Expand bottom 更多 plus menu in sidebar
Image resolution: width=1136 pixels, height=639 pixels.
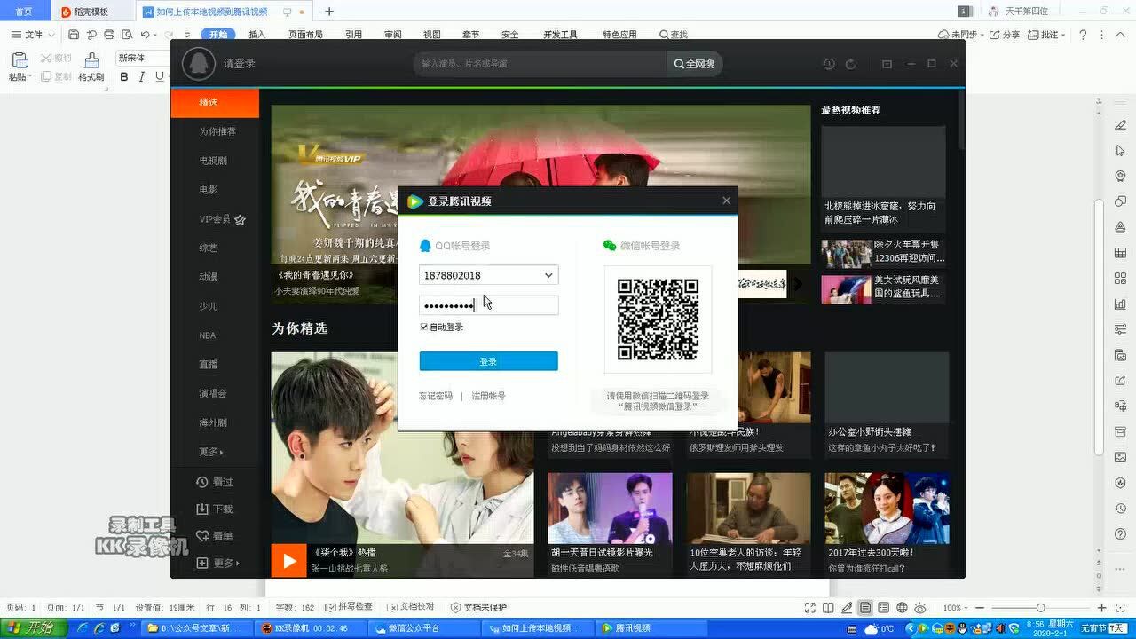(x=217, y=563)
